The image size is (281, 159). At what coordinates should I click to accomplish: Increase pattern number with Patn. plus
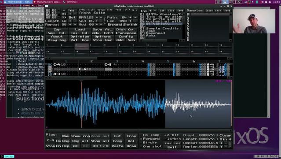[x=130, y=18]
